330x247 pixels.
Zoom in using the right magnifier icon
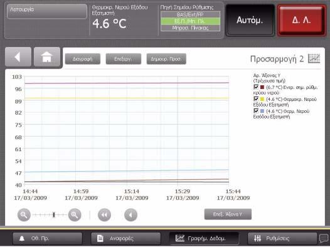[x=75, y=215]
